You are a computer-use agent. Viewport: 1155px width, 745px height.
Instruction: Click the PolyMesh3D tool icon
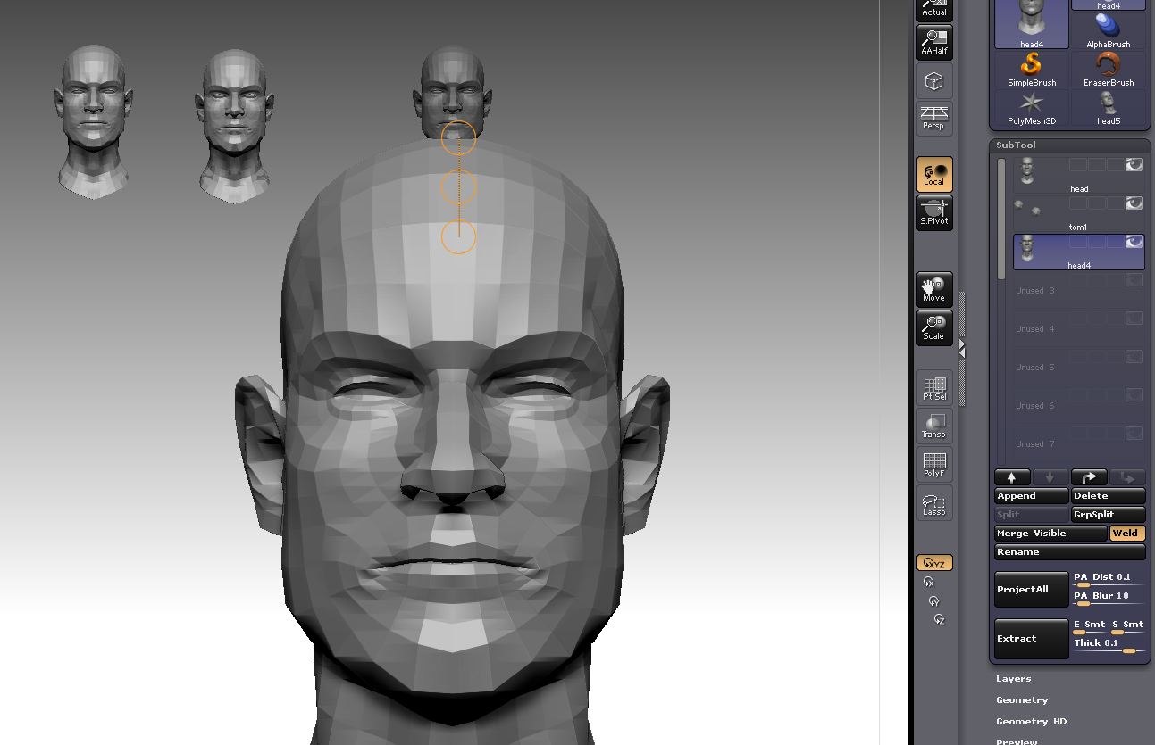1031,107
